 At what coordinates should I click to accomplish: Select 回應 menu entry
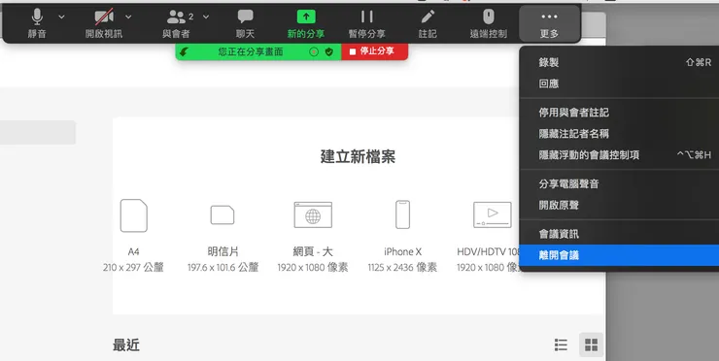tap(620, 83)
